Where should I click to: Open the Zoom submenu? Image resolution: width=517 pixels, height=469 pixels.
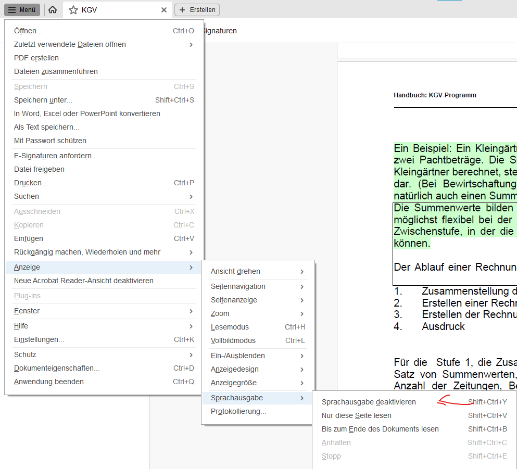point(258,314)
